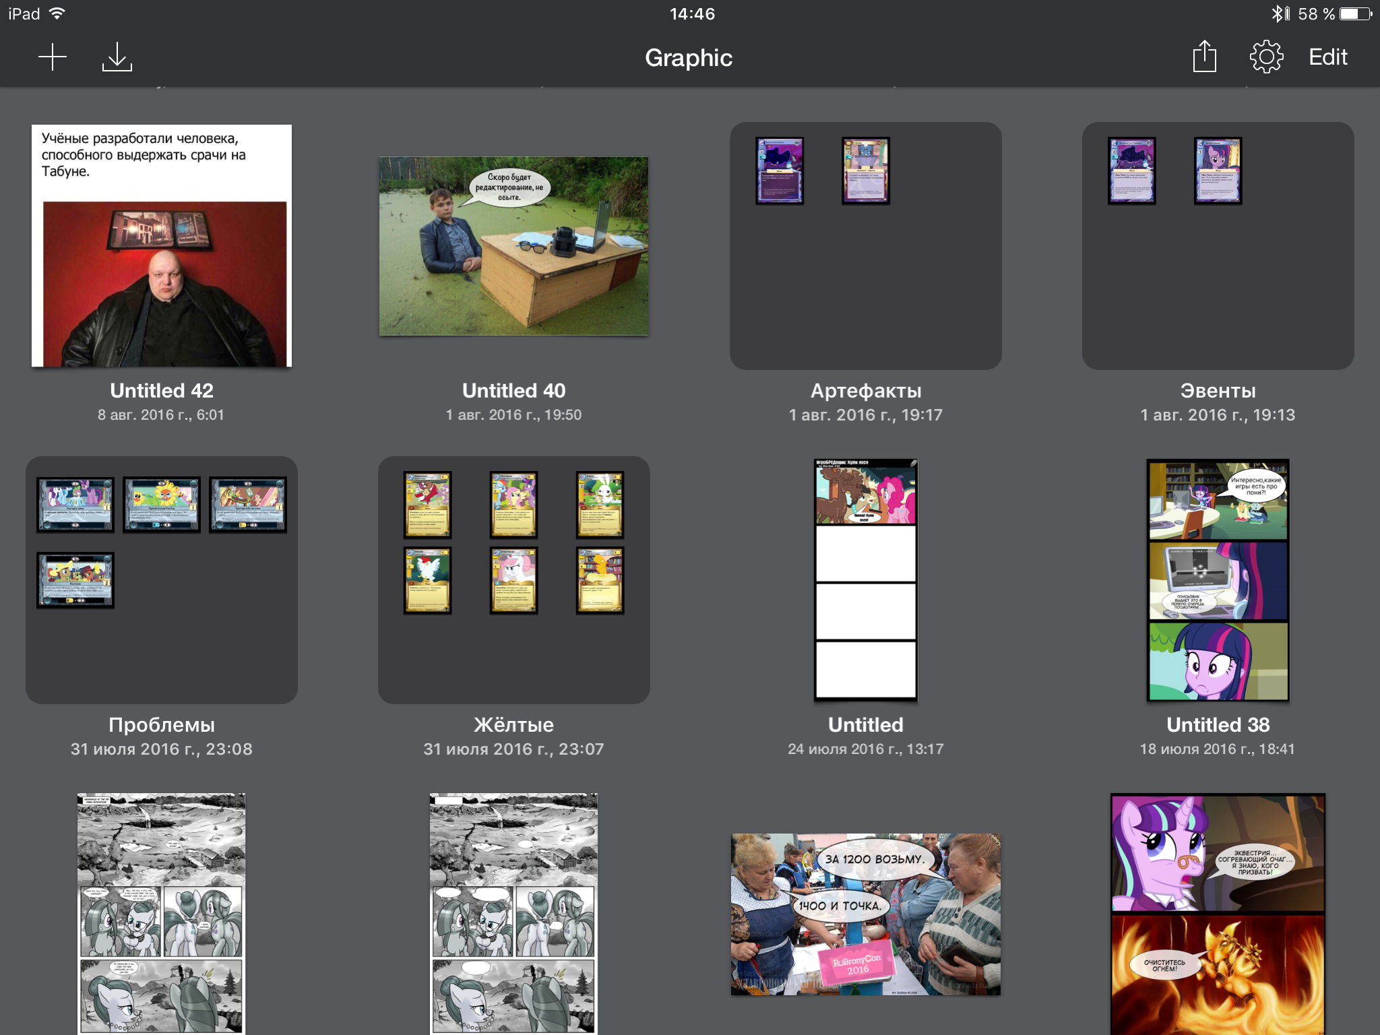Tap the date 18 июля 2016 г., 18:41

tap(1218, 749)
